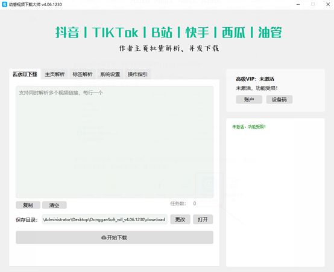Viewport: 334px width, 272px height.
Task: Open the 账户 account button
Action: coord(249,100)
